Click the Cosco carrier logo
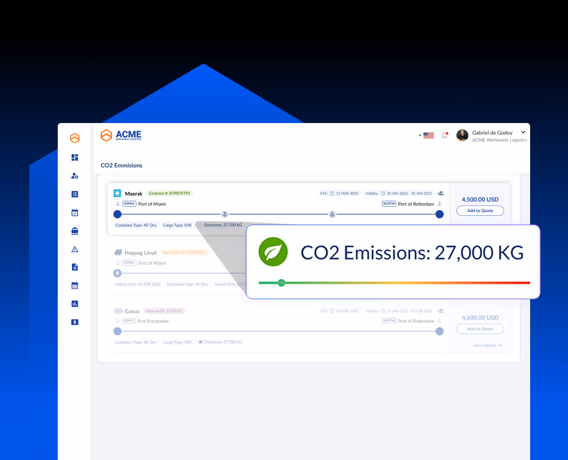The image size is (568, 460). coord(118,311)
